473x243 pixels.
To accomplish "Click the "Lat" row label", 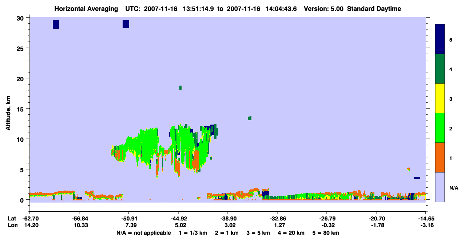I will pos(12,219).
